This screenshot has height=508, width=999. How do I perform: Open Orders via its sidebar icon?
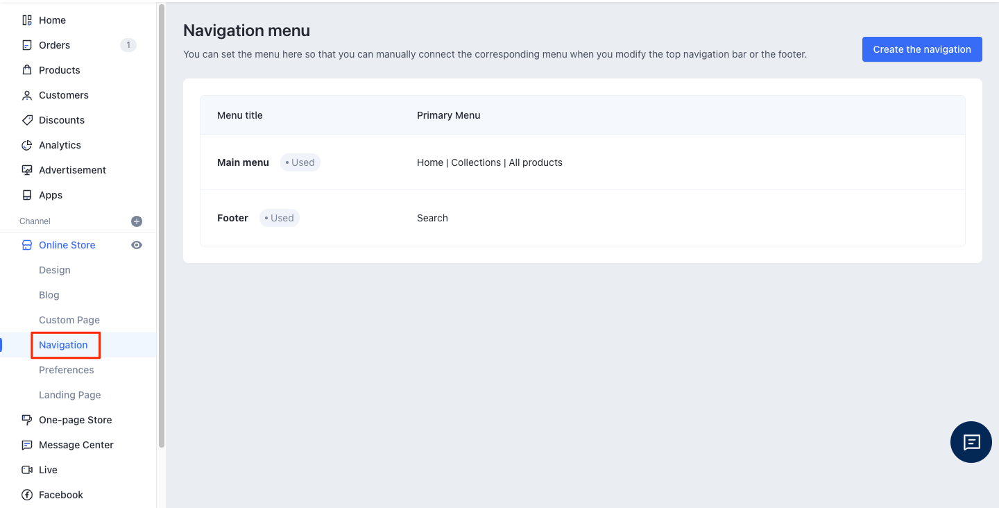pos(27,45)
